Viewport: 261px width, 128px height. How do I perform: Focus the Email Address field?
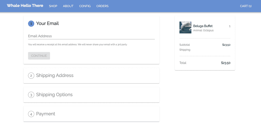(91, 36)
